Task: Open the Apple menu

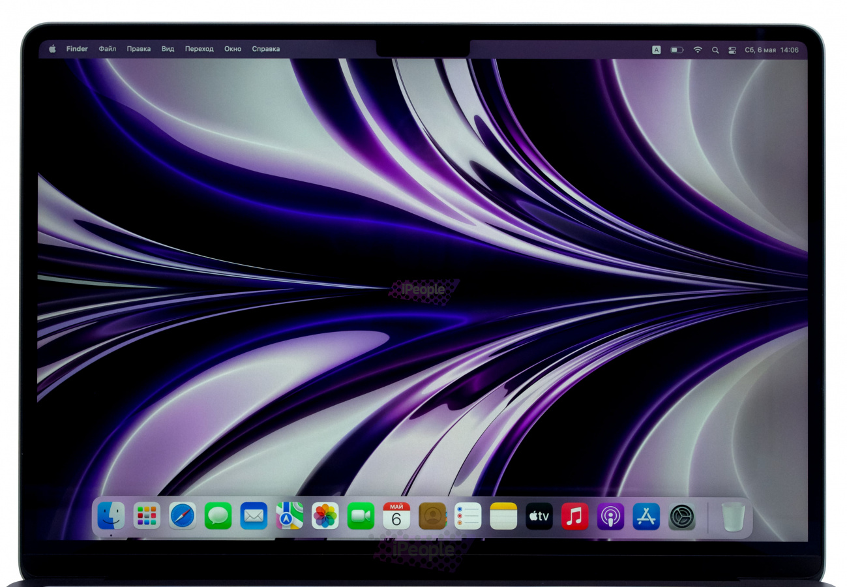Action: 52,49
